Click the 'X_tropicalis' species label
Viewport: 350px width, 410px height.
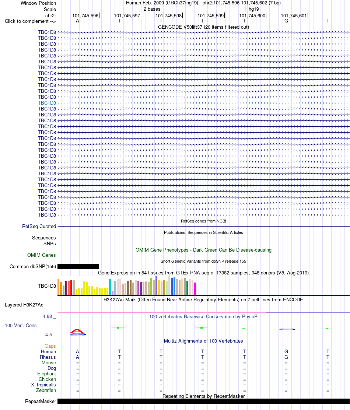click(x=43, y=385)
